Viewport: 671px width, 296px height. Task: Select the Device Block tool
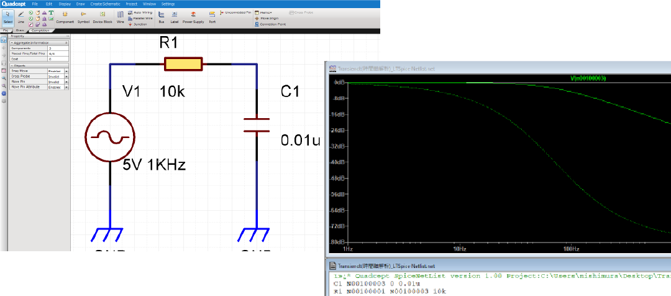[103, 17]
